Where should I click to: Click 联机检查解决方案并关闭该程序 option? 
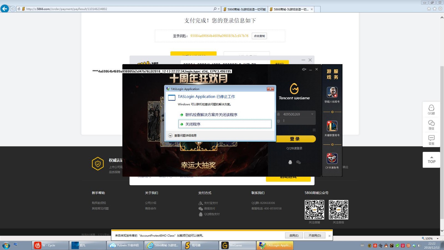(x=211, y=115)
